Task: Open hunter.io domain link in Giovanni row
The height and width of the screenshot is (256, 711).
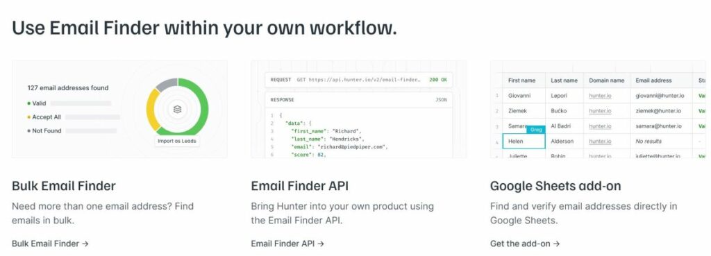Action: [x=600, y=96]
